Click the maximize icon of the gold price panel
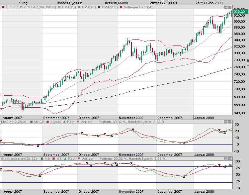249x195 pixels. tap(226, 7)
